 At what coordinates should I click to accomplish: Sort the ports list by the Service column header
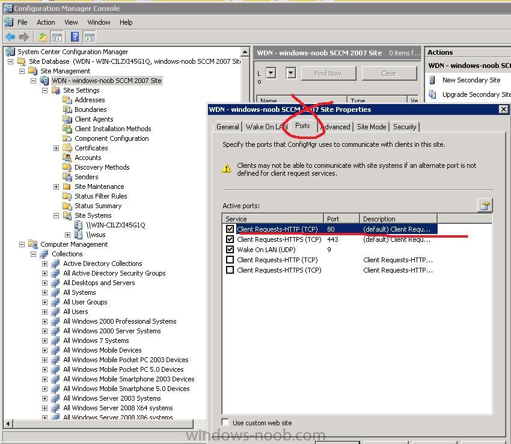273,219
